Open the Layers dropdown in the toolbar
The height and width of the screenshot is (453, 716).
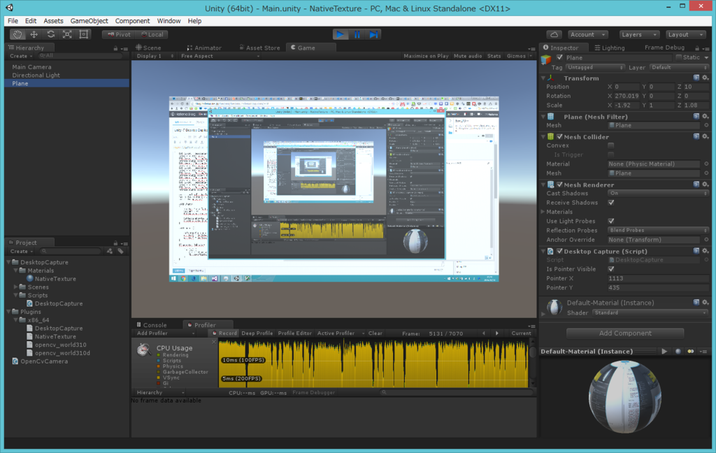(638, 34)
